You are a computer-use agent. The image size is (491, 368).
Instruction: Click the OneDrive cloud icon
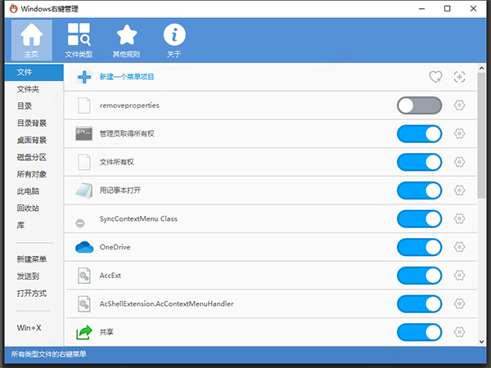coord(84,247)
